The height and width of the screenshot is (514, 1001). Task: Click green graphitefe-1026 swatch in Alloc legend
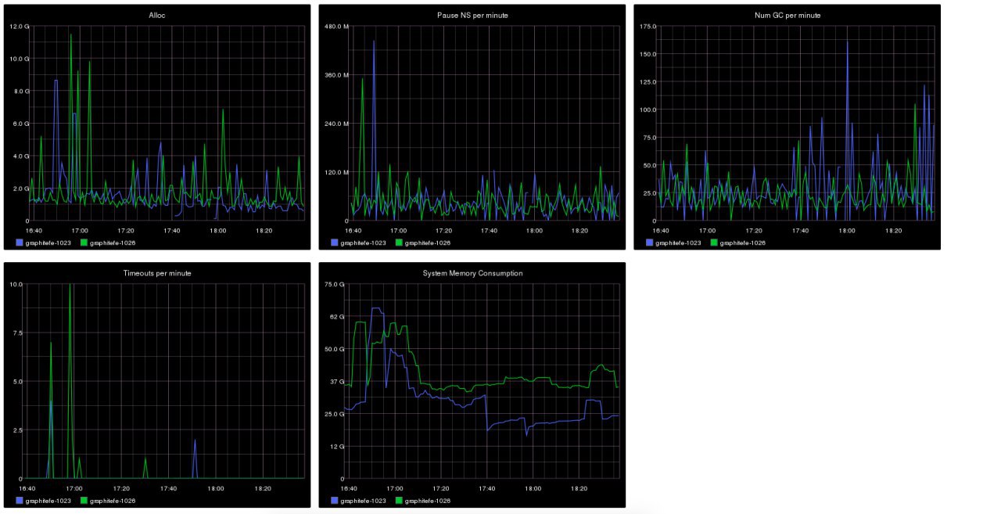83,243
